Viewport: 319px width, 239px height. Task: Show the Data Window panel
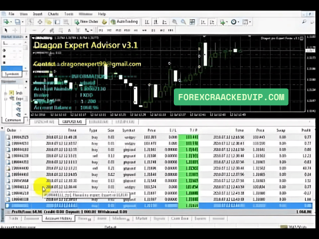[40, 22]
